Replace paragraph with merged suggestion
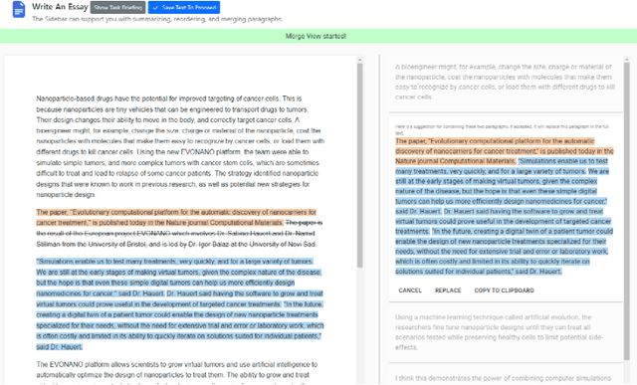 click(448, 290)
